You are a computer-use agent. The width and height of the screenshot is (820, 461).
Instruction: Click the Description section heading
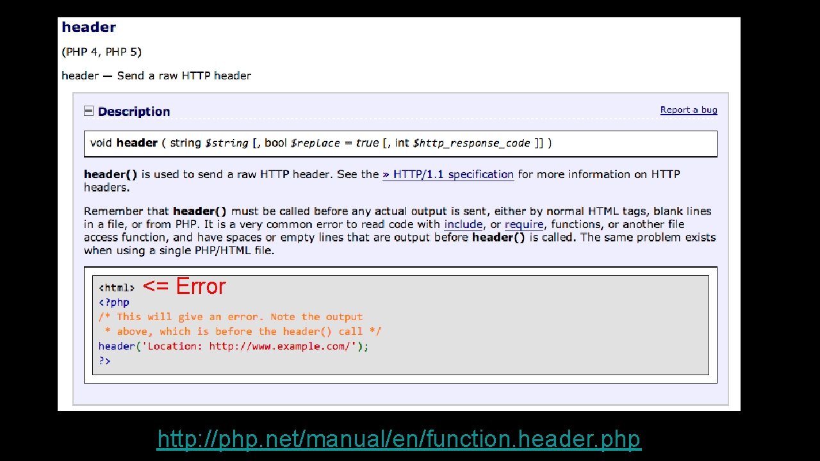coord(134,111)
